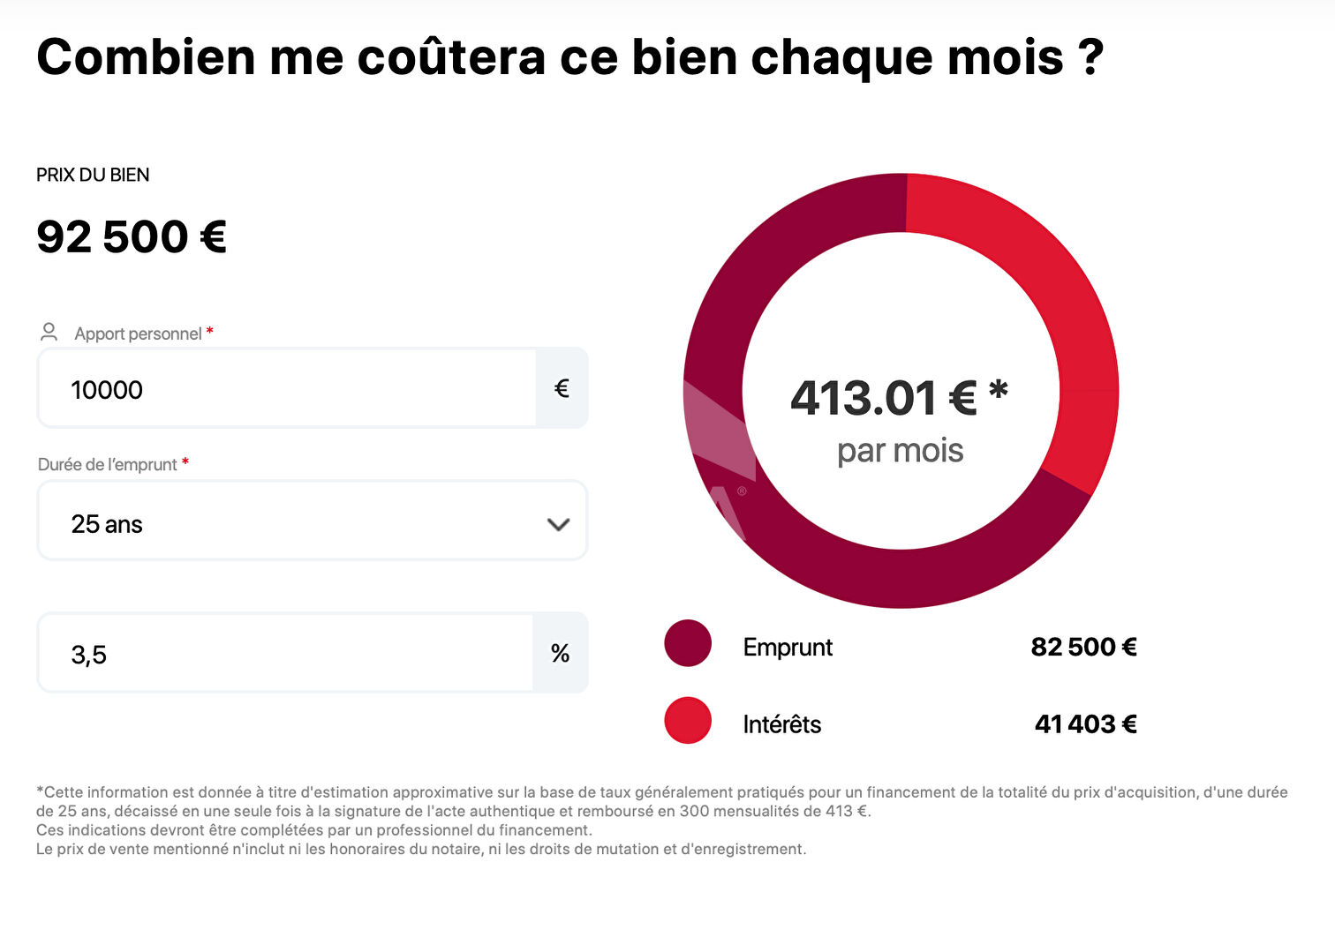The width and height of the screenshot is (1335, 952).
Task: Focus the Apport personnel field showing 10000
Action: point(287,389)
